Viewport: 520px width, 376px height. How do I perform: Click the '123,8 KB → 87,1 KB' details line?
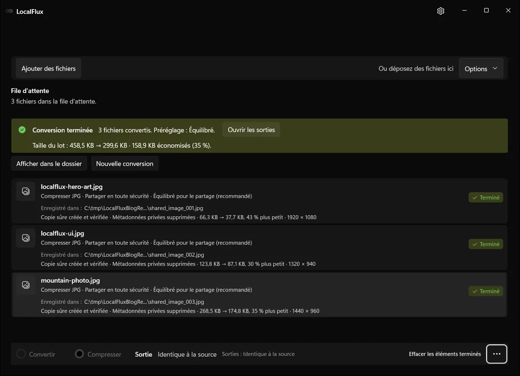point(178,264)
